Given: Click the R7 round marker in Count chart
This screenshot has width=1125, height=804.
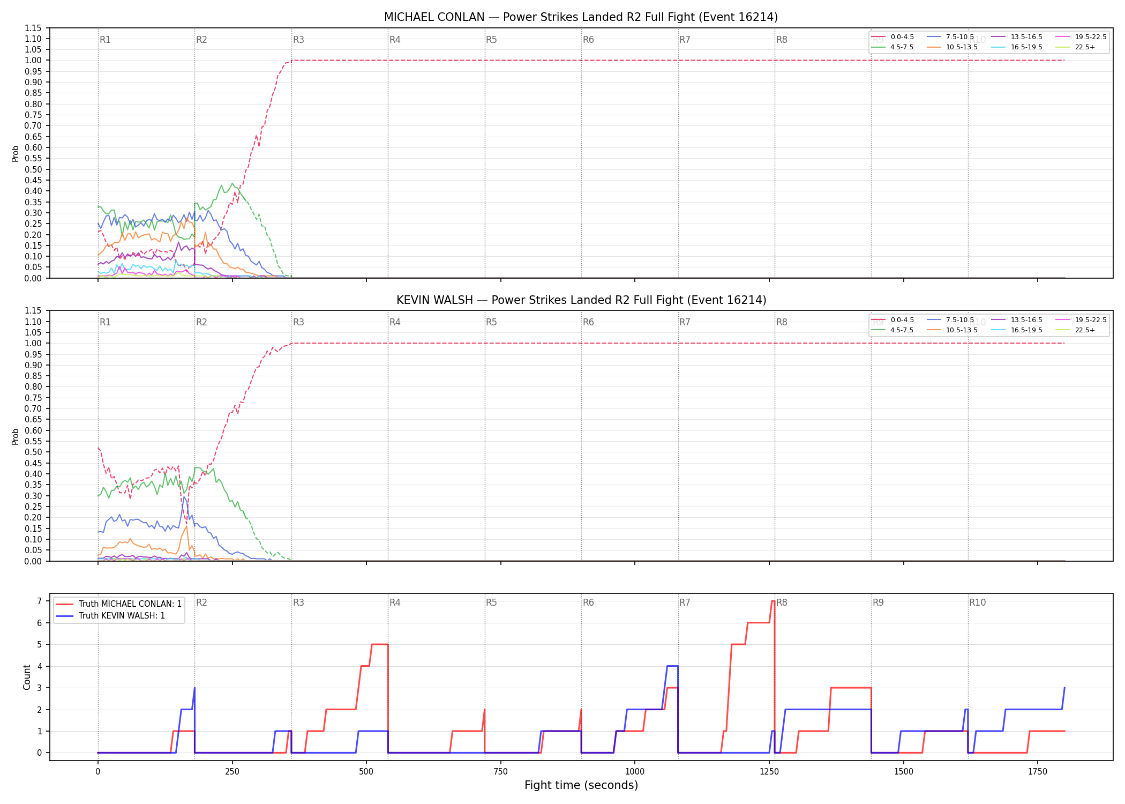Looking at the screenshot, I should 685,602.
